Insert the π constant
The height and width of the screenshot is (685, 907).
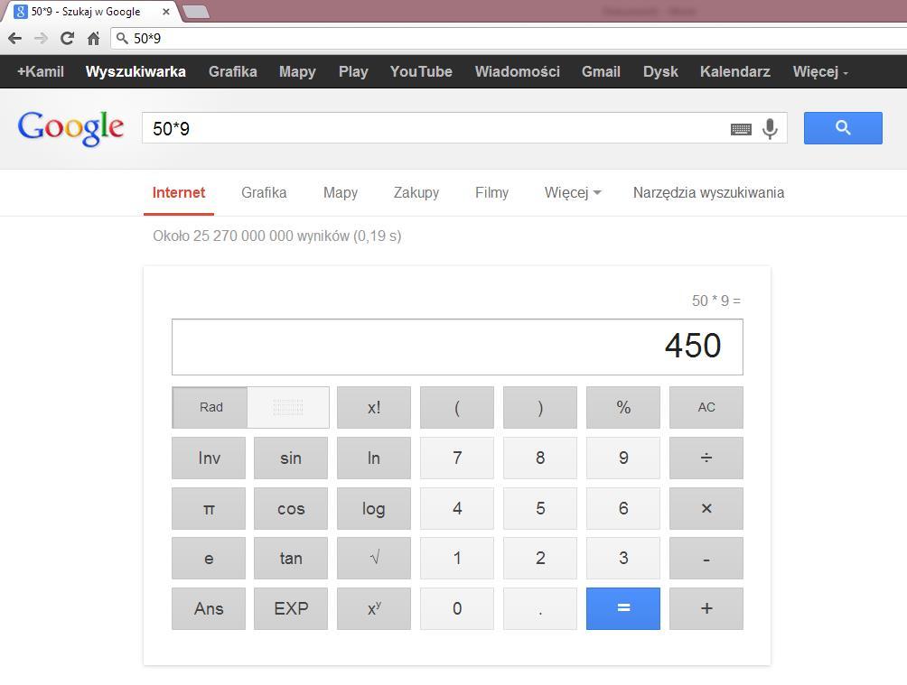209,508
